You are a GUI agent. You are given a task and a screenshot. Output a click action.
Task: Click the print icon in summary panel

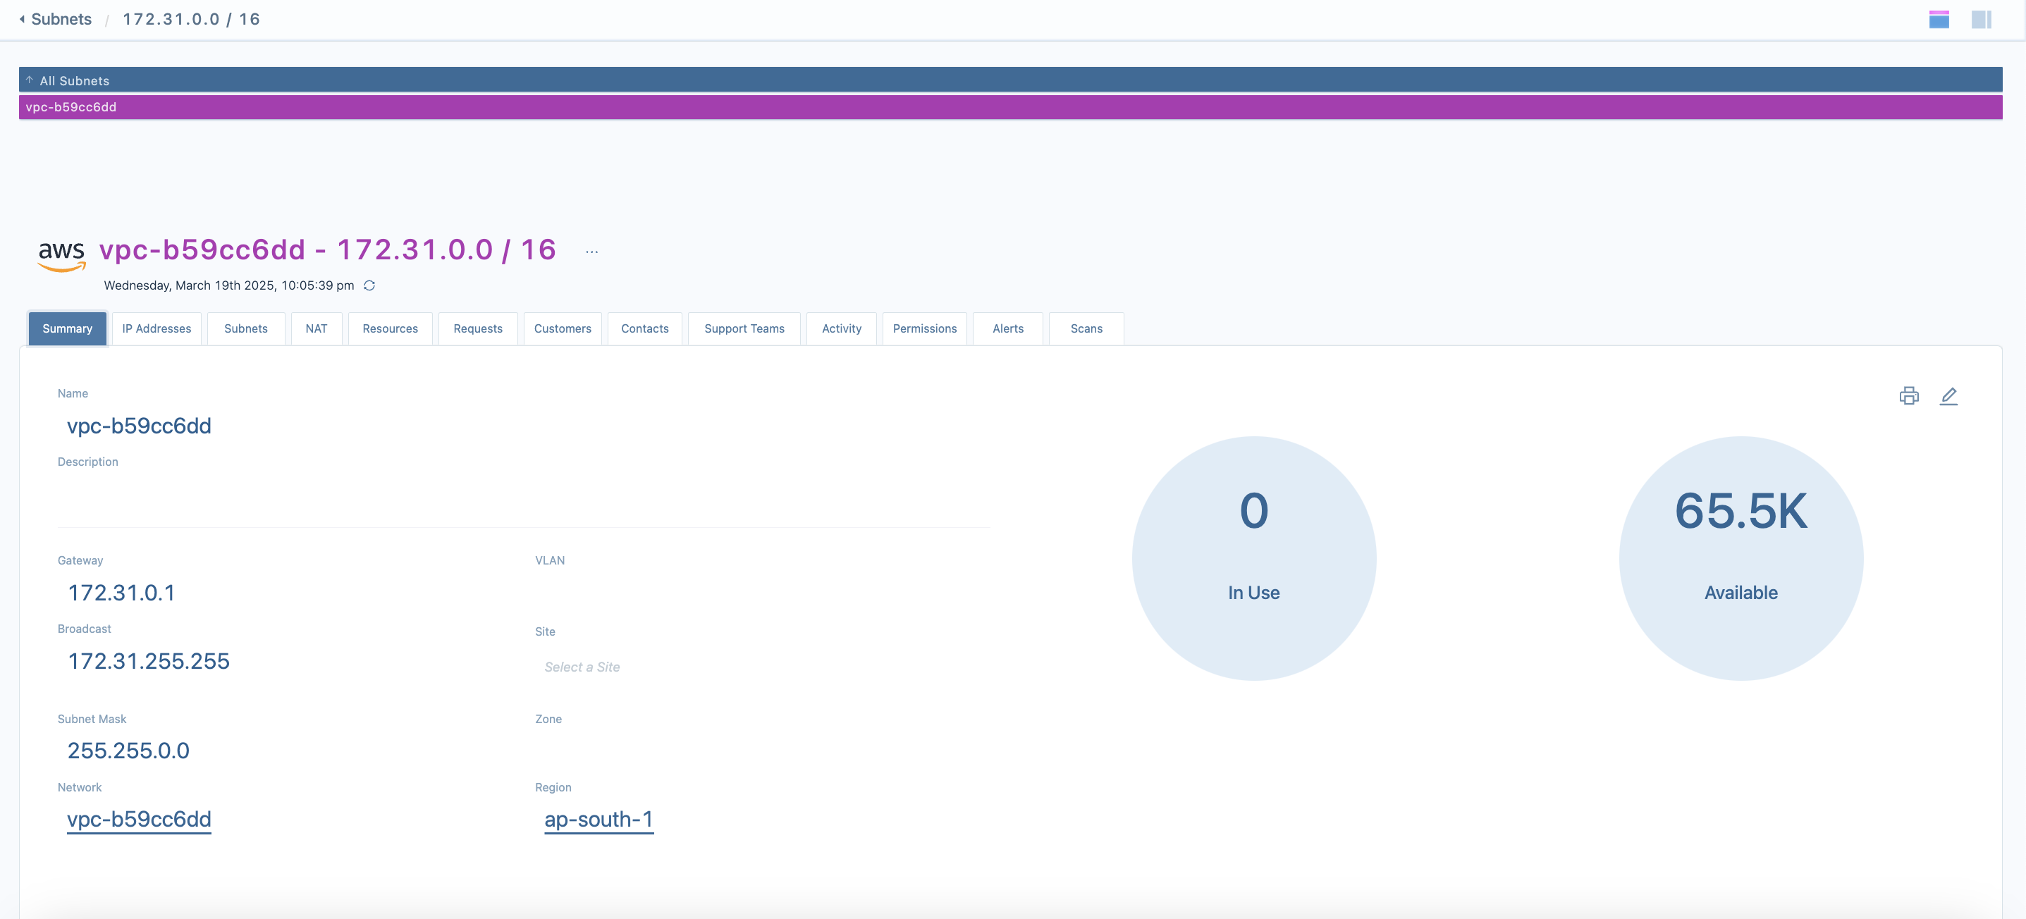click(1908, 395)
